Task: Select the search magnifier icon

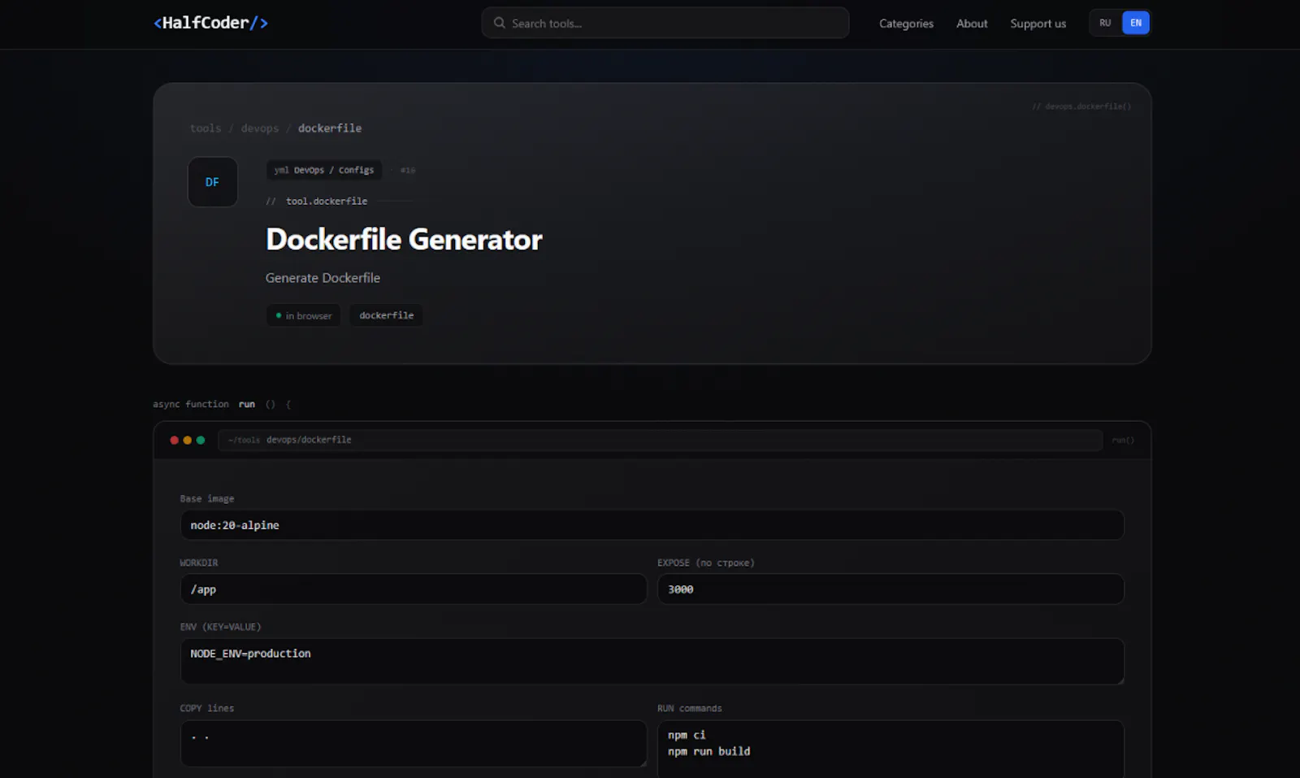Action: (x=499, y=23)
